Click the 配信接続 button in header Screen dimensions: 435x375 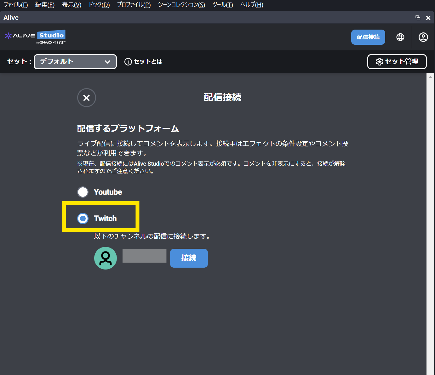pyautogui.click(x=368, y=37)
